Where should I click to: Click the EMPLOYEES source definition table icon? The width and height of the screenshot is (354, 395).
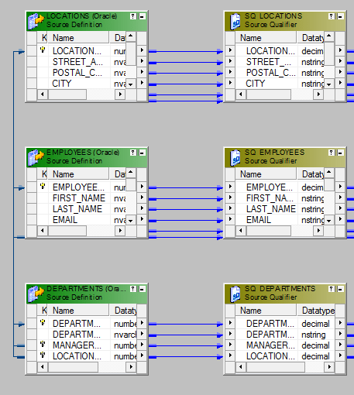pyautogui.click(x=36, y=157)
